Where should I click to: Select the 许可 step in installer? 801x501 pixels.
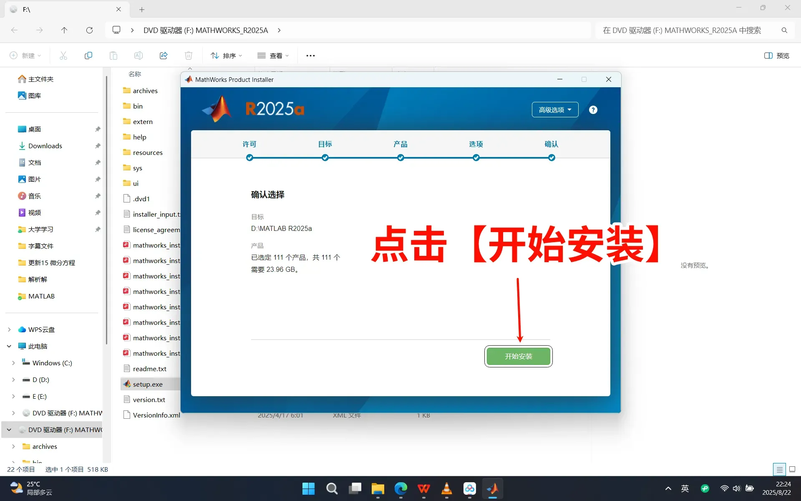pyautogui.click(x=249, y=144)
